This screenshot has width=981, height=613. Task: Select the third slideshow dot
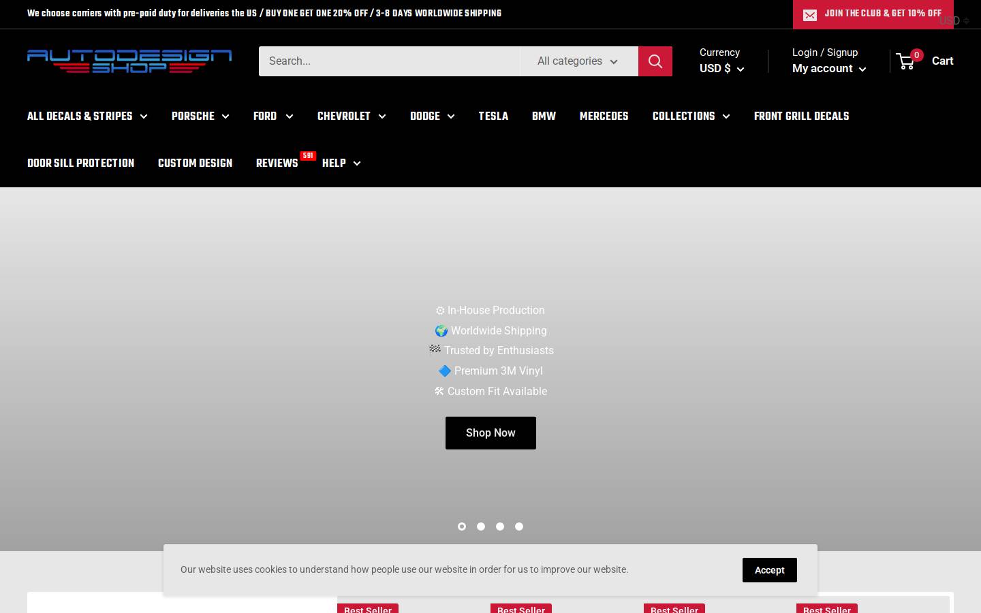[500, 526]
